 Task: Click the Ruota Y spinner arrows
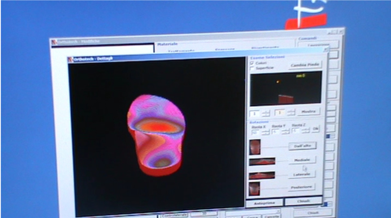click(x=286, y=131)
